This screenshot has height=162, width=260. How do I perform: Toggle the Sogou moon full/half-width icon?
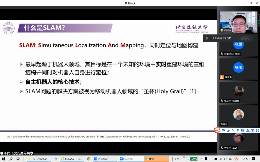(x=228, y=130)
